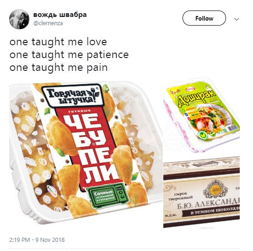Click the ornate golden emblem on the syrok box
Image resolution: width=253 pixels, height=251 pixels.
point(215,190)
